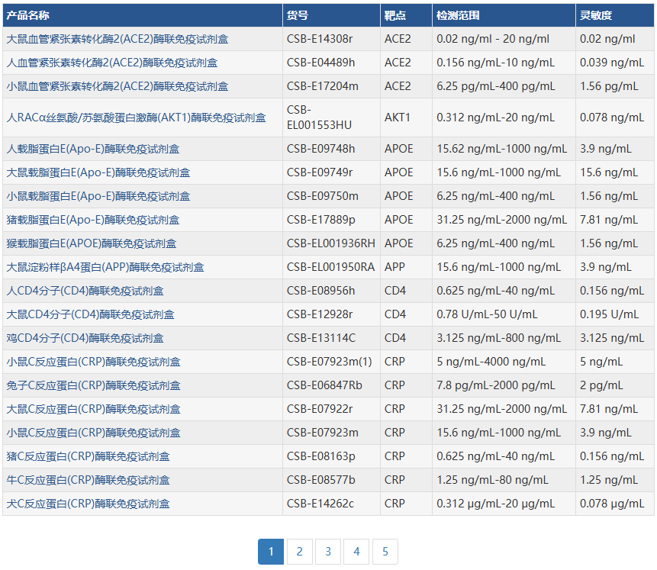
Task: Click the mouse ACE2 kit link (小鼠血管紧张素转化酶2)
Action: 117,86
